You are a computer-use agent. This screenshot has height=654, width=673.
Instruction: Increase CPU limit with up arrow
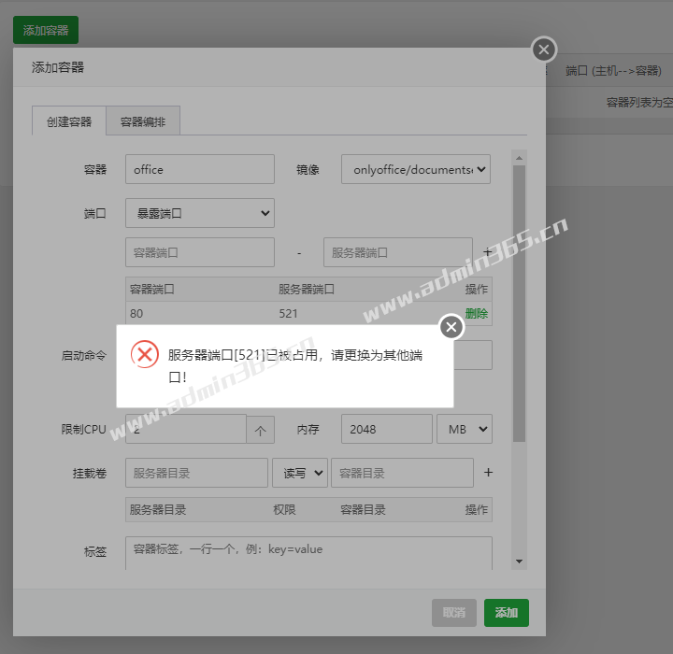[260, 430]
